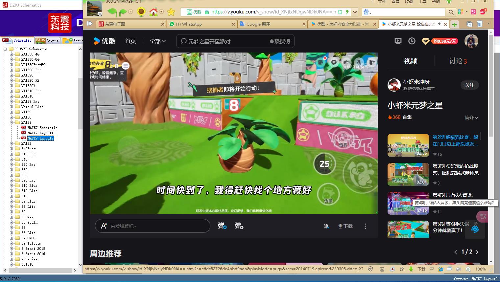Switch to the WhatsApp browser tab
Viewport: 500px width, 282px height.
click(201, 24)
